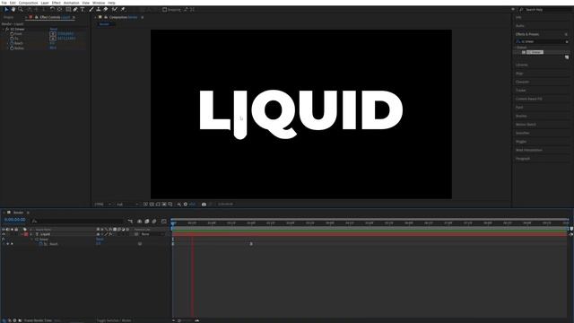574x323 pixels.
Task: Reset the CC Smear effect in Effect Controls
Action: click(54, 29)
